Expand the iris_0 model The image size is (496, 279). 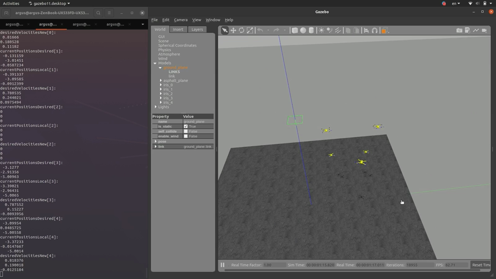(x=161, y=85)
